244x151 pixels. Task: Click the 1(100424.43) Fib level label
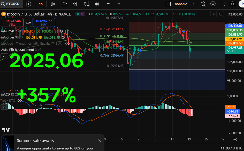click(115, 66)
